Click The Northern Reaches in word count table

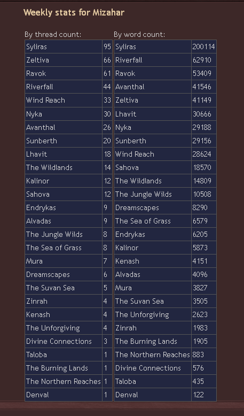pos(153,355)
